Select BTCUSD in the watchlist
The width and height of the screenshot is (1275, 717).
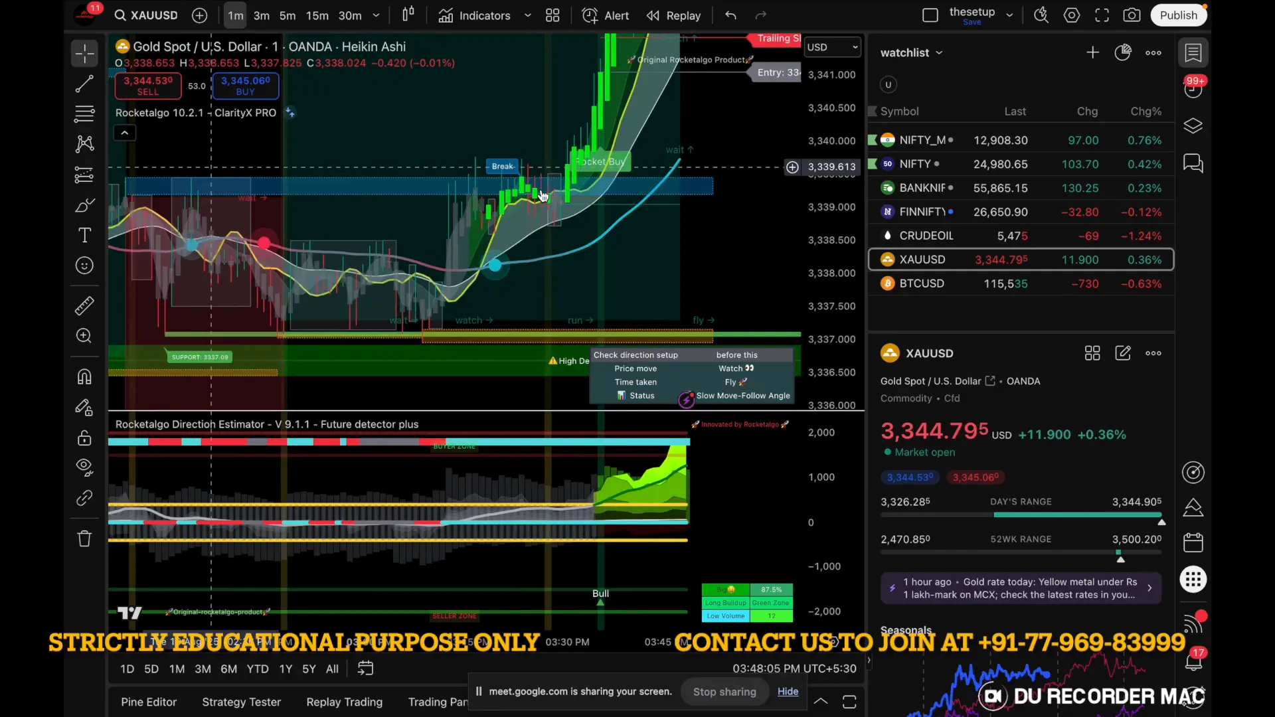(x=1021, y=283)
